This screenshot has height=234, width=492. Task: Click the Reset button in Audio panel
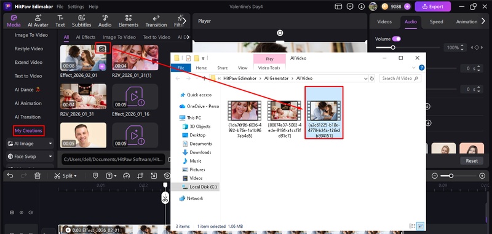coord(472,161)
